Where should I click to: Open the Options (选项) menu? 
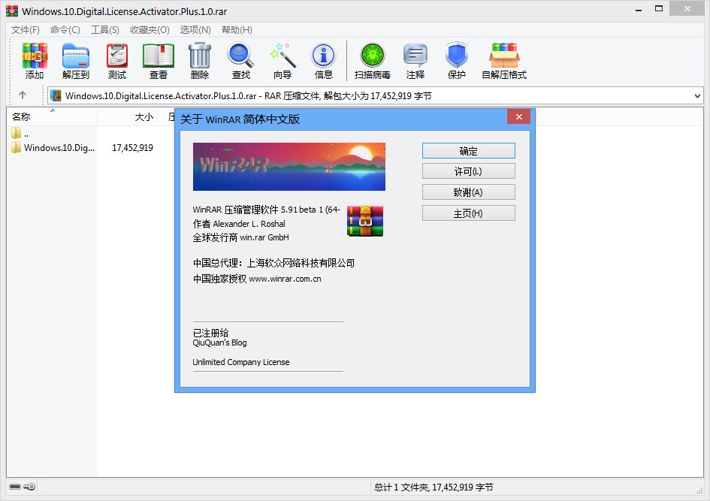[x=195, y=30]
